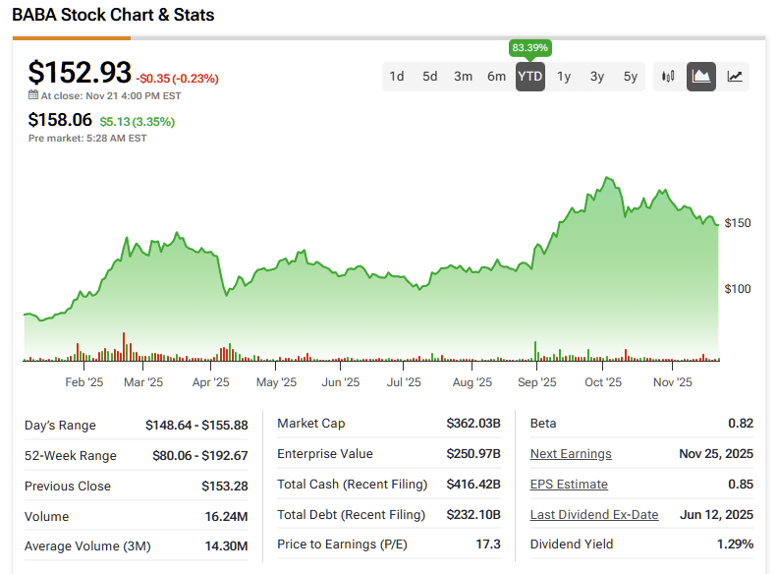Switch chart to 3y range
The image size is (777, 574).
(x=597, y=77)
